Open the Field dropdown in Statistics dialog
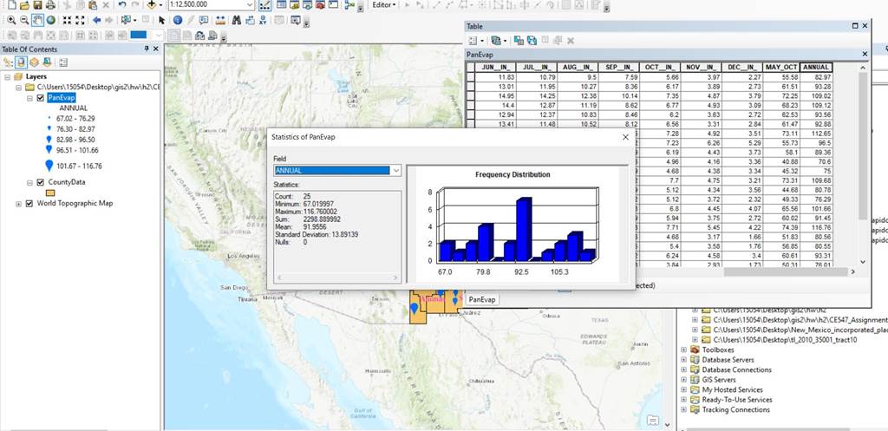This screenshot has height=431, width=888. pos(395,170)
